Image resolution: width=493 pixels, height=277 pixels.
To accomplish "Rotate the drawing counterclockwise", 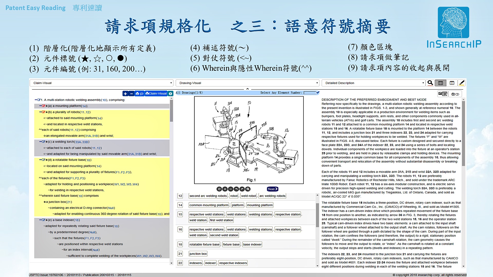I will [236, 189].
